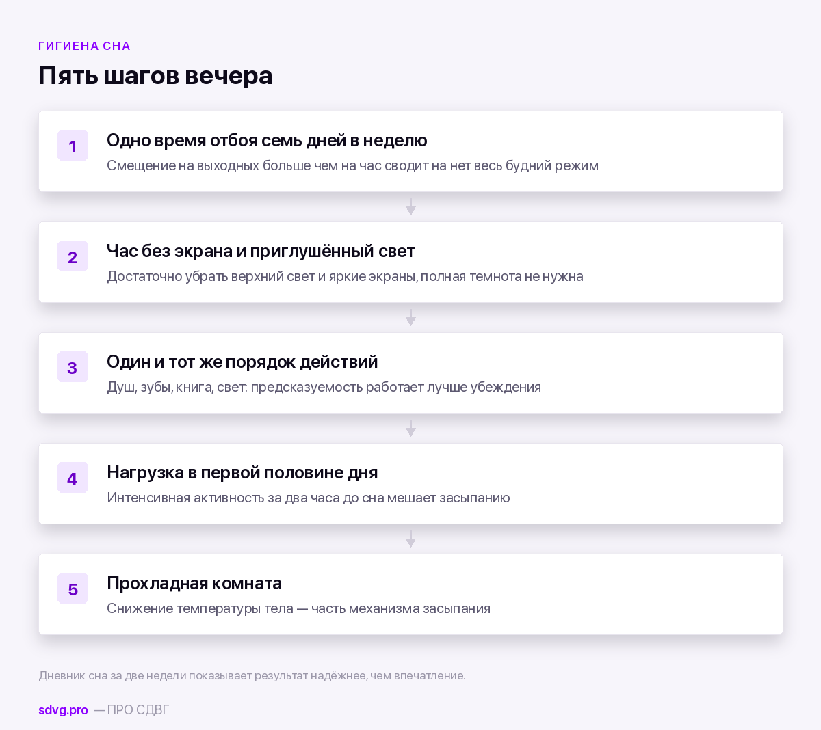Select title "Час без экрана и приглушённый свет"
This screenshot has width=821, height=730.
pyautogui.click(x=261, y=251)
